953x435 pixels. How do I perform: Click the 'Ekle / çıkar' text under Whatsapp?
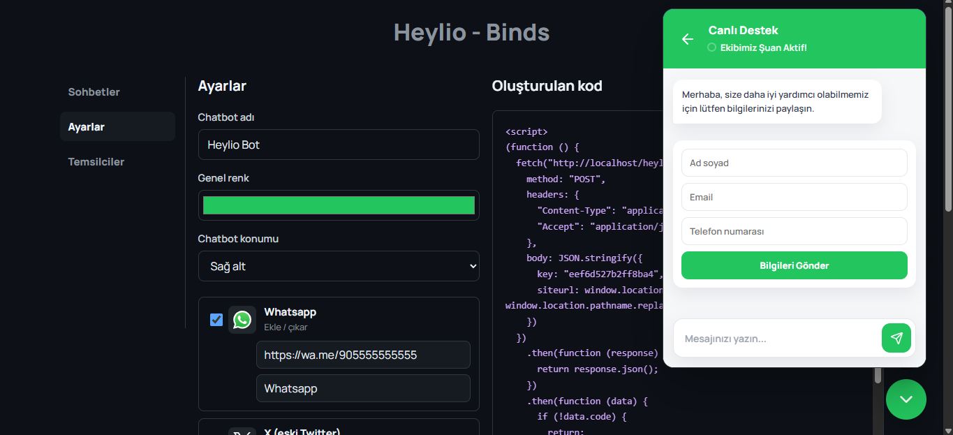point(286,327)
